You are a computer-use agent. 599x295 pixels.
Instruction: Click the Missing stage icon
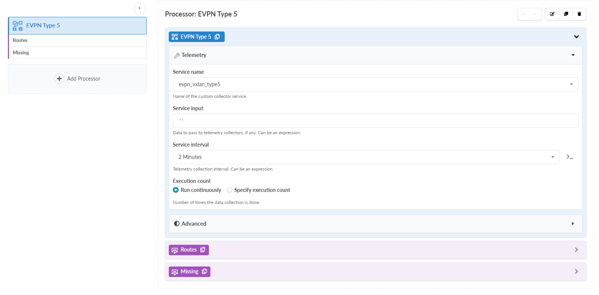pyautogui.click(x=174, y=272)
